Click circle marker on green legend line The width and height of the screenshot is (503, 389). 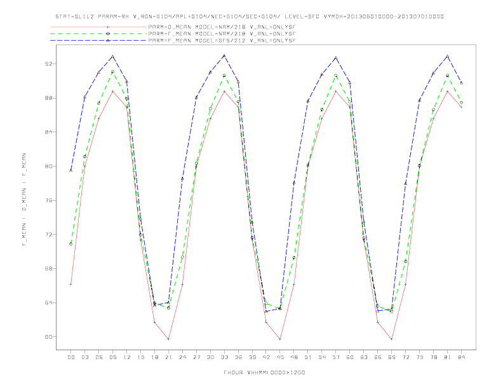(108, 34)
